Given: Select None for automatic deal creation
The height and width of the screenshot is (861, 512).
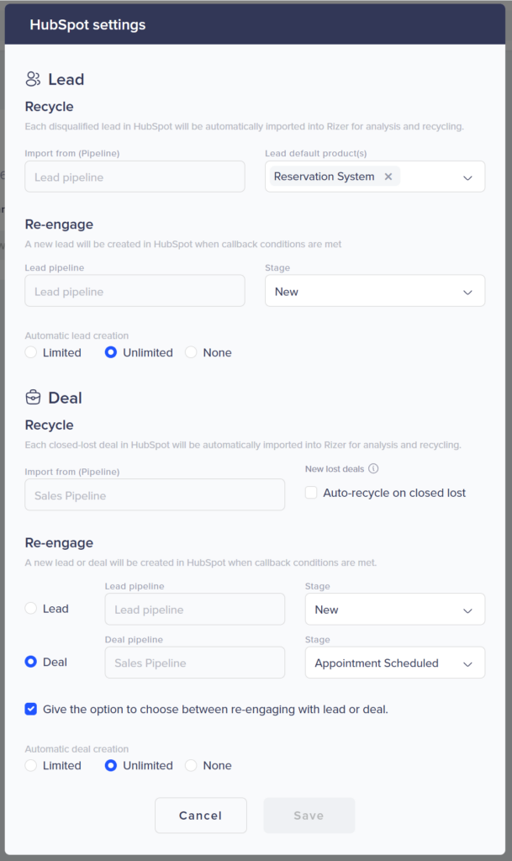Looking at the screenshot, I should (191, 765).
